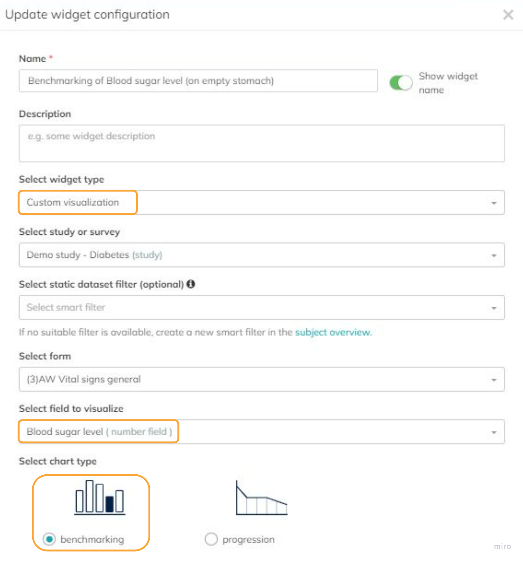The width and height of the screenshot is (523, 561).
Task: Open the Select widget type dropdown
Action: [253, 203]
